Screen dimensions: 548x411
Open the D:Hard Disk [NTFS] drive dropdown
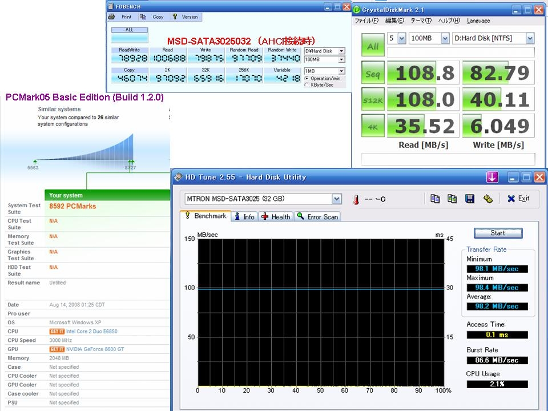(x=530, y=38)
